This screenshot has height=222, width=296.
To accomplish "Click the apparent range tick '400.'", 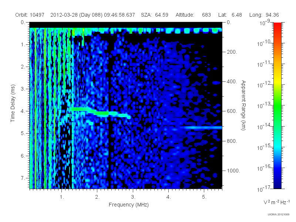I will click(x=232, y=81).
